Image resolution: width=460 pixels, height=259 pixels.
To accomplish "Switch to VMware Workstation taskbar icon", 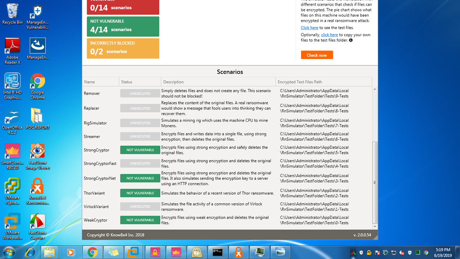I will point(134,252).
